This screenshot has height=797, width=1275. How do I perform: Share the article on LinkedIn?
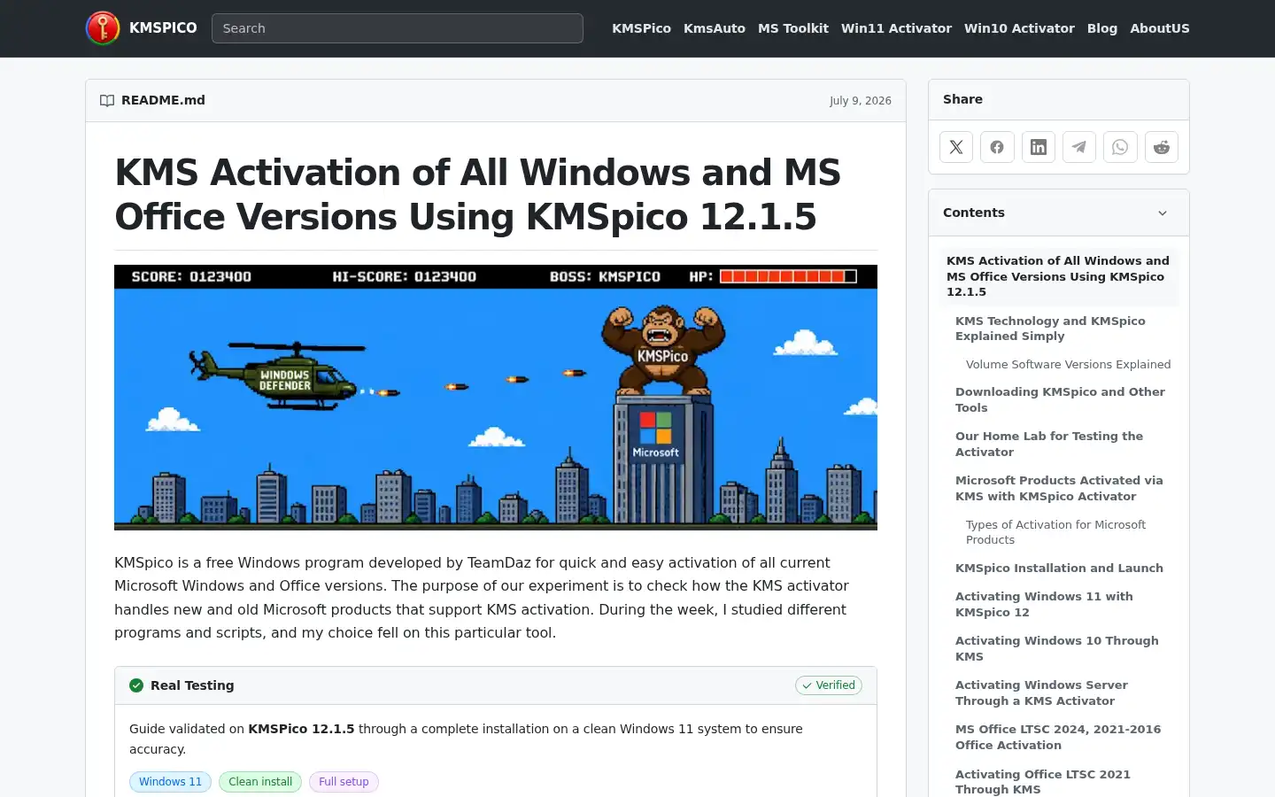[1039, 147]
